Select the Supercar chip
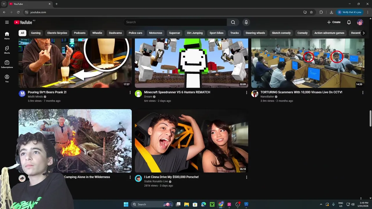 (x=174, y=33)
